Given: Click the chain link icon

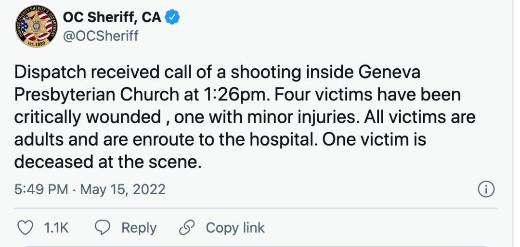Looking at the screenshot, I should [x=186, y=227].
